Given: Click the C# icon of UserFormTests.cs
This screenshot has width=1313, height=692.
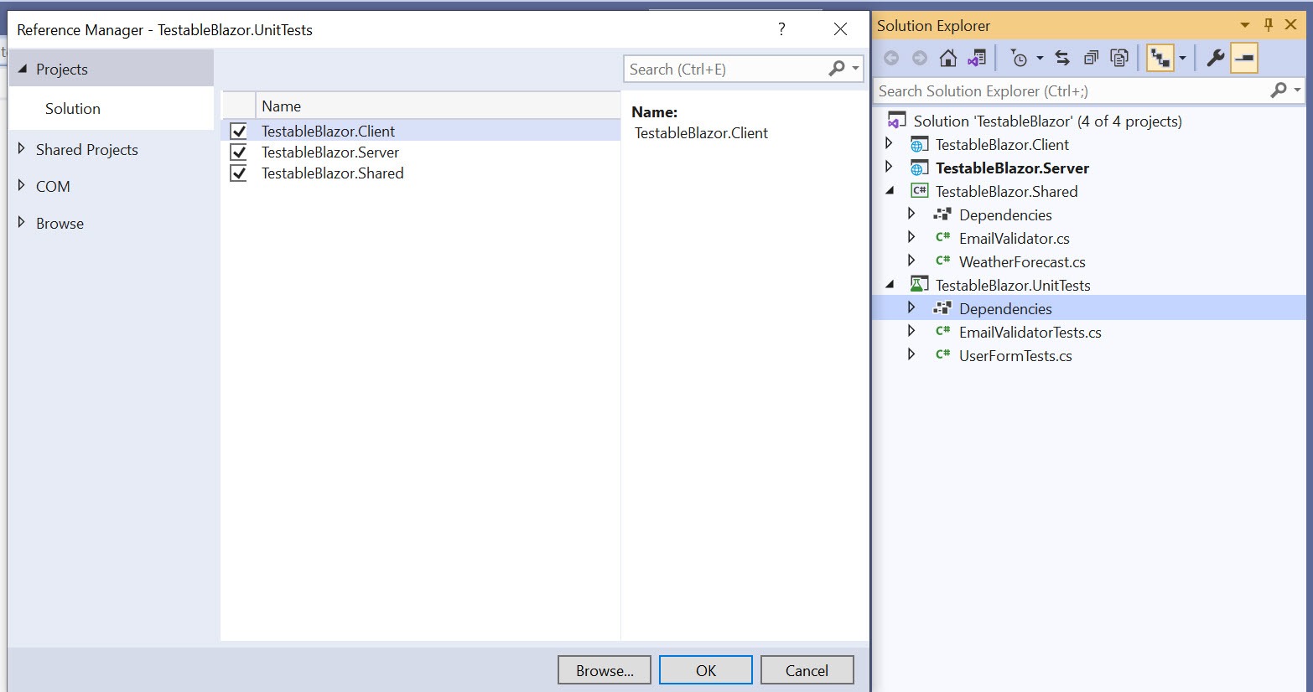Looking at the screenshot, I should click(x=942, y=355).
